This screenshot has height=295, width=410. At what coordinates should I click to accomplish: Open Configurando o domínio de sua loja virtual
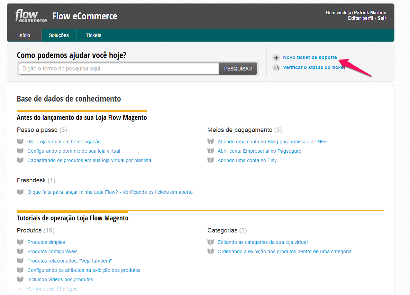click(x=74, y=151)
